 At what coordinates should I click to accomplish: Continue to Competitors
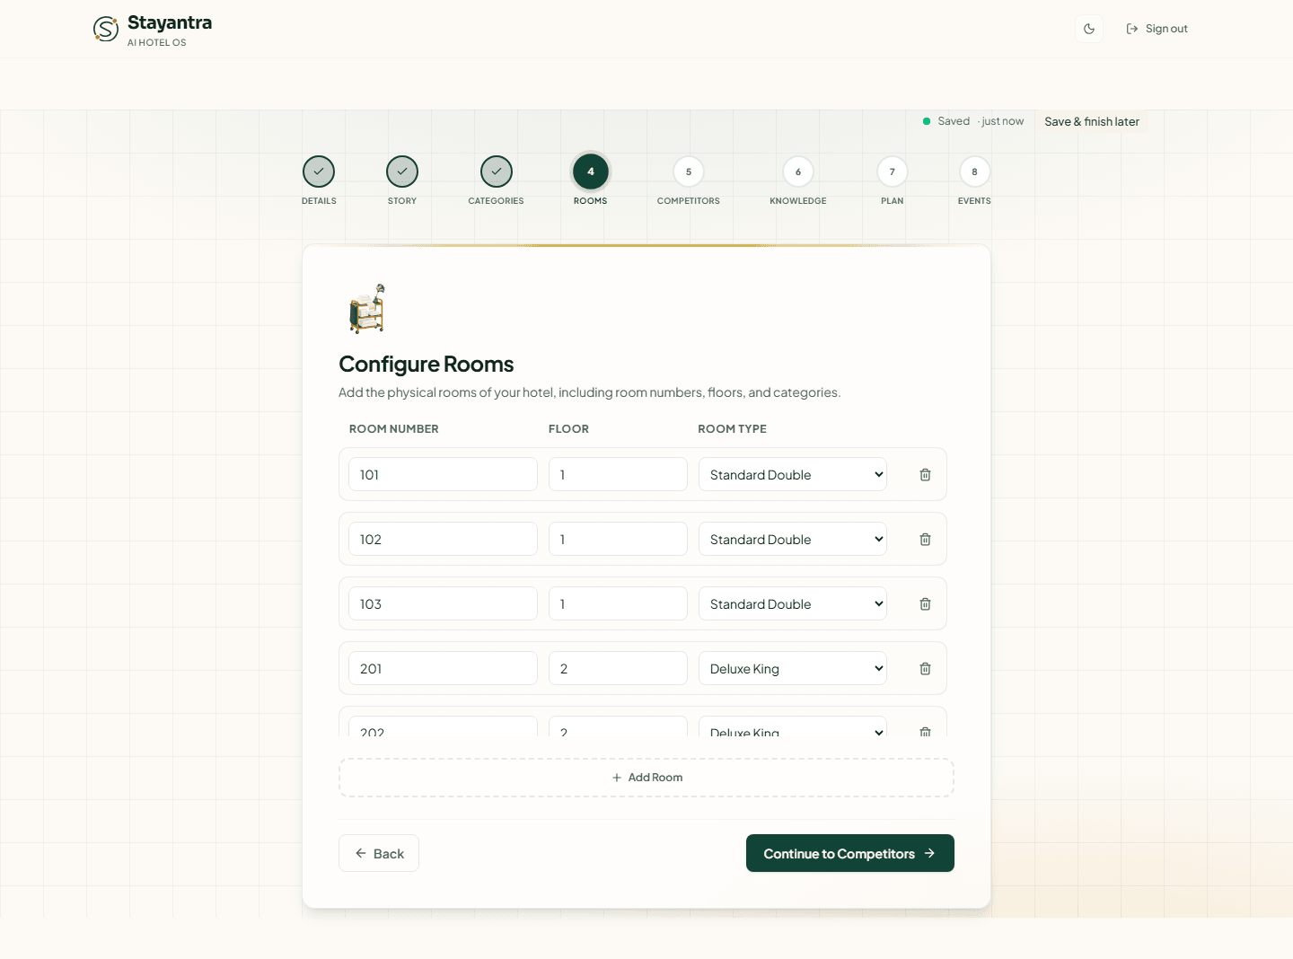[850, 853]
